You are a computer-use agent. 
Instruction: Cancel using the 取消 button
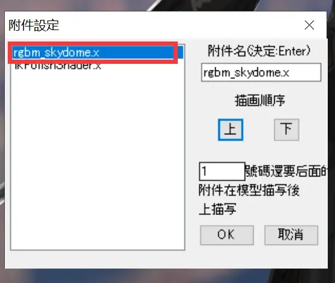pos(291,235)
